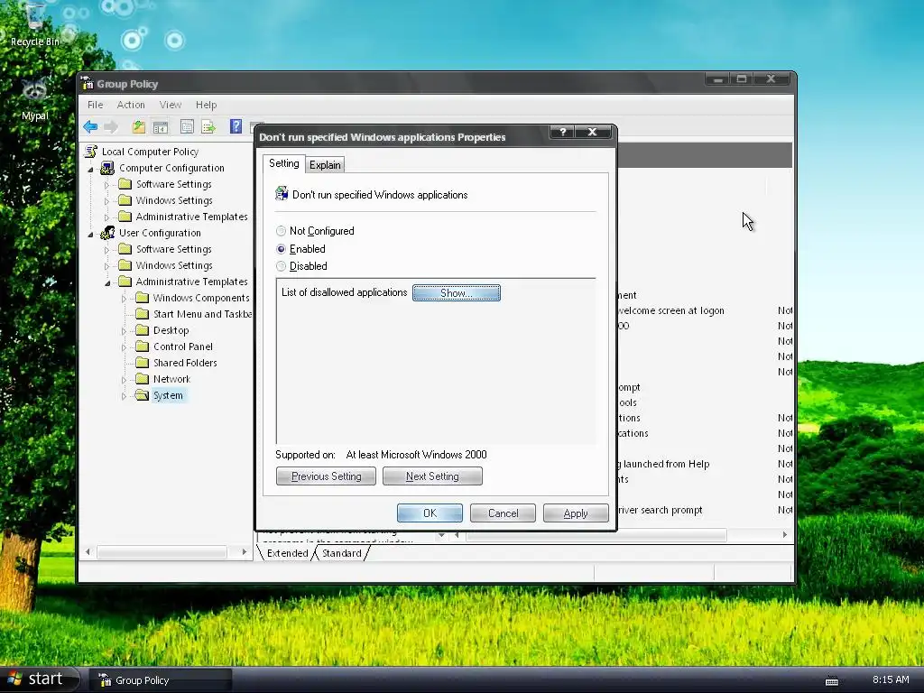This screenshot has height=693, width=924.
Task: Select Windows Settings under User Configuration
Action: [x=174, y=265]
